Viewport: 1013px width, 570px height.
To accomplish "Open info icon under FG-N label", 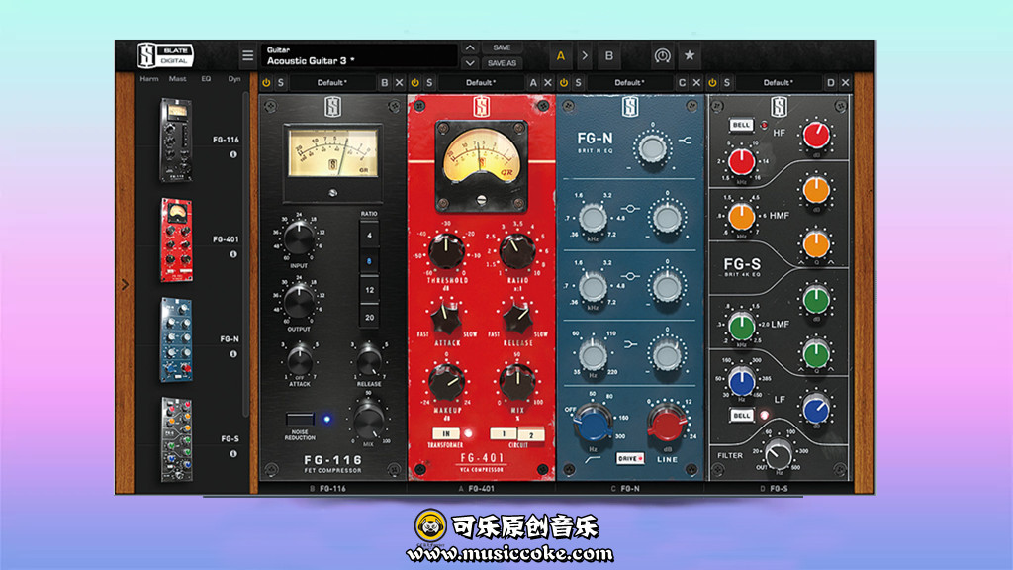I will tap(233, 354).
